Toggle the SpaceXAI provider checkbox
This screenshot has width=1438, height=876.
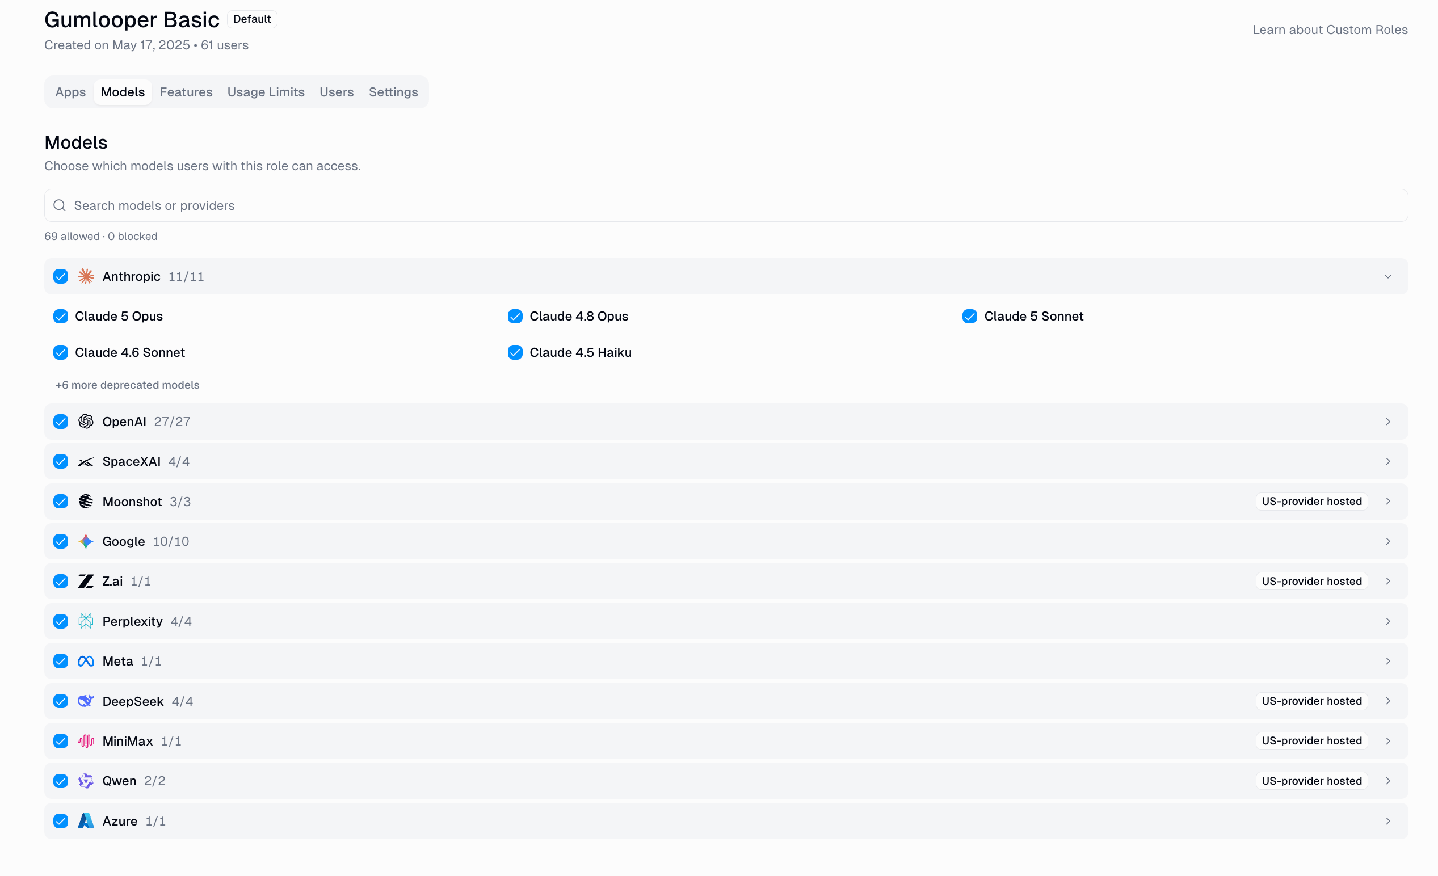coord(61,462)
